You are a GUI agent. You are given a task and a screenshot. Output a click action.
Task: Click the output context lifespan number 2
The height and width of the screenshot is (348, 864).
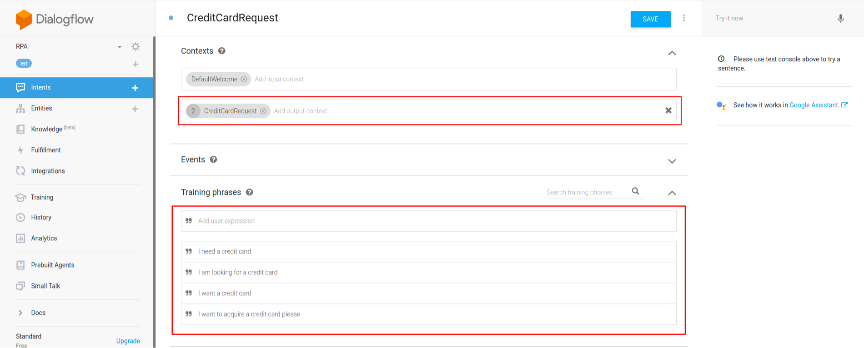tap(193, 111)
